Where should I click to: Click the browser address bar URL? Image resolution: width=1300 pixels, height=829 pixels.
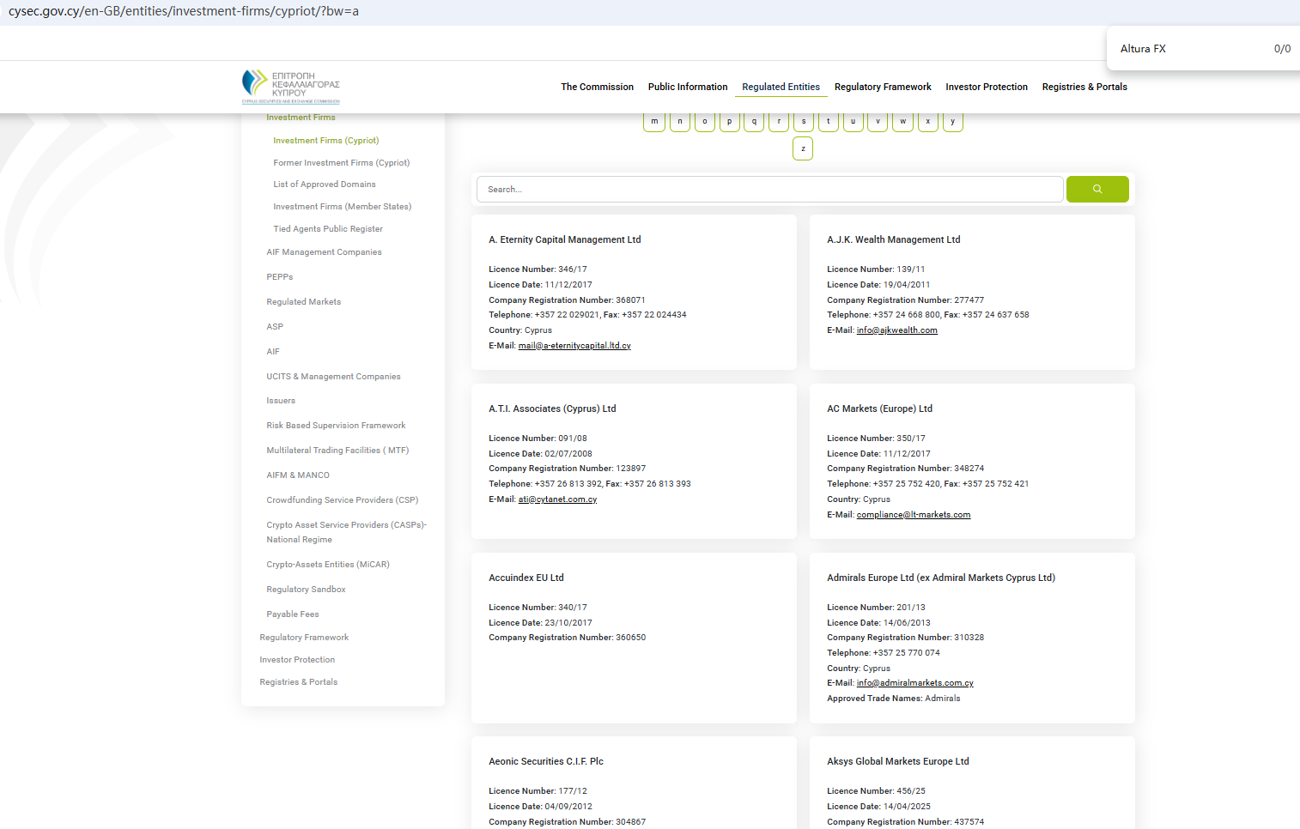(184, 12)
